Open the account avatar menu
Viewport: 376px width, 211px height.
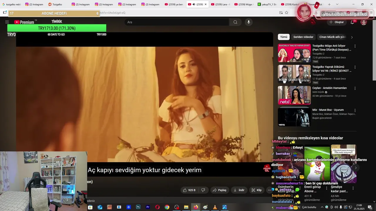coord(364,22)
